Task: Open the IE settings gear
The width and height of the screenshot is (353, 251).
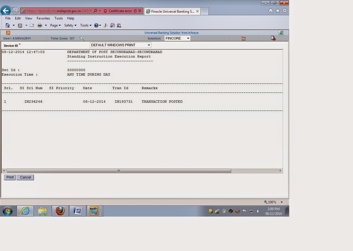Action: pos(284,11)
